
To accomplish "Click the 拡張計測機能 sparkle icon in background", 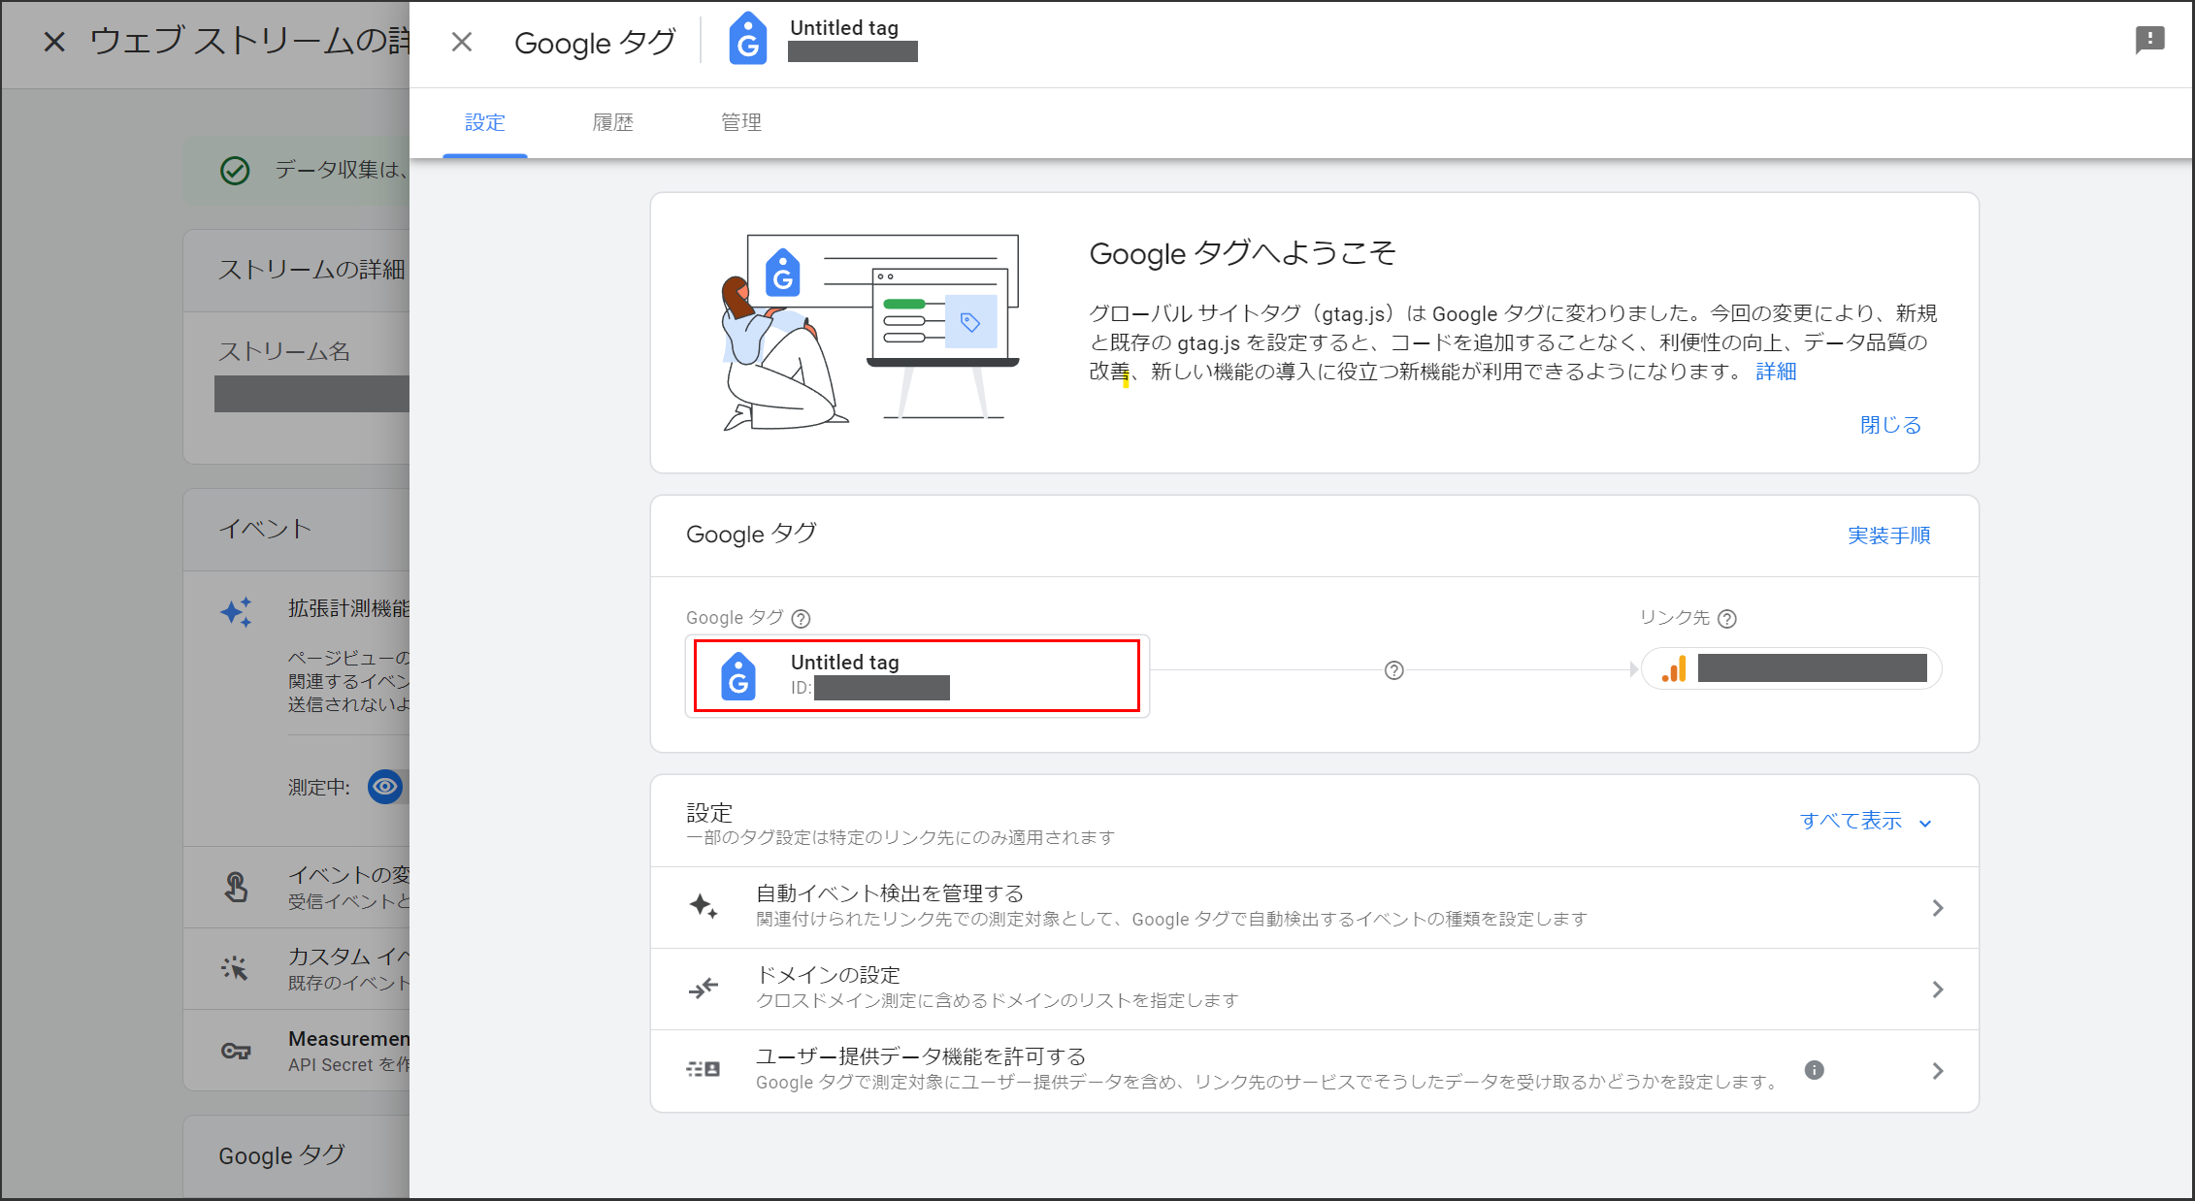I will (236, 612).
